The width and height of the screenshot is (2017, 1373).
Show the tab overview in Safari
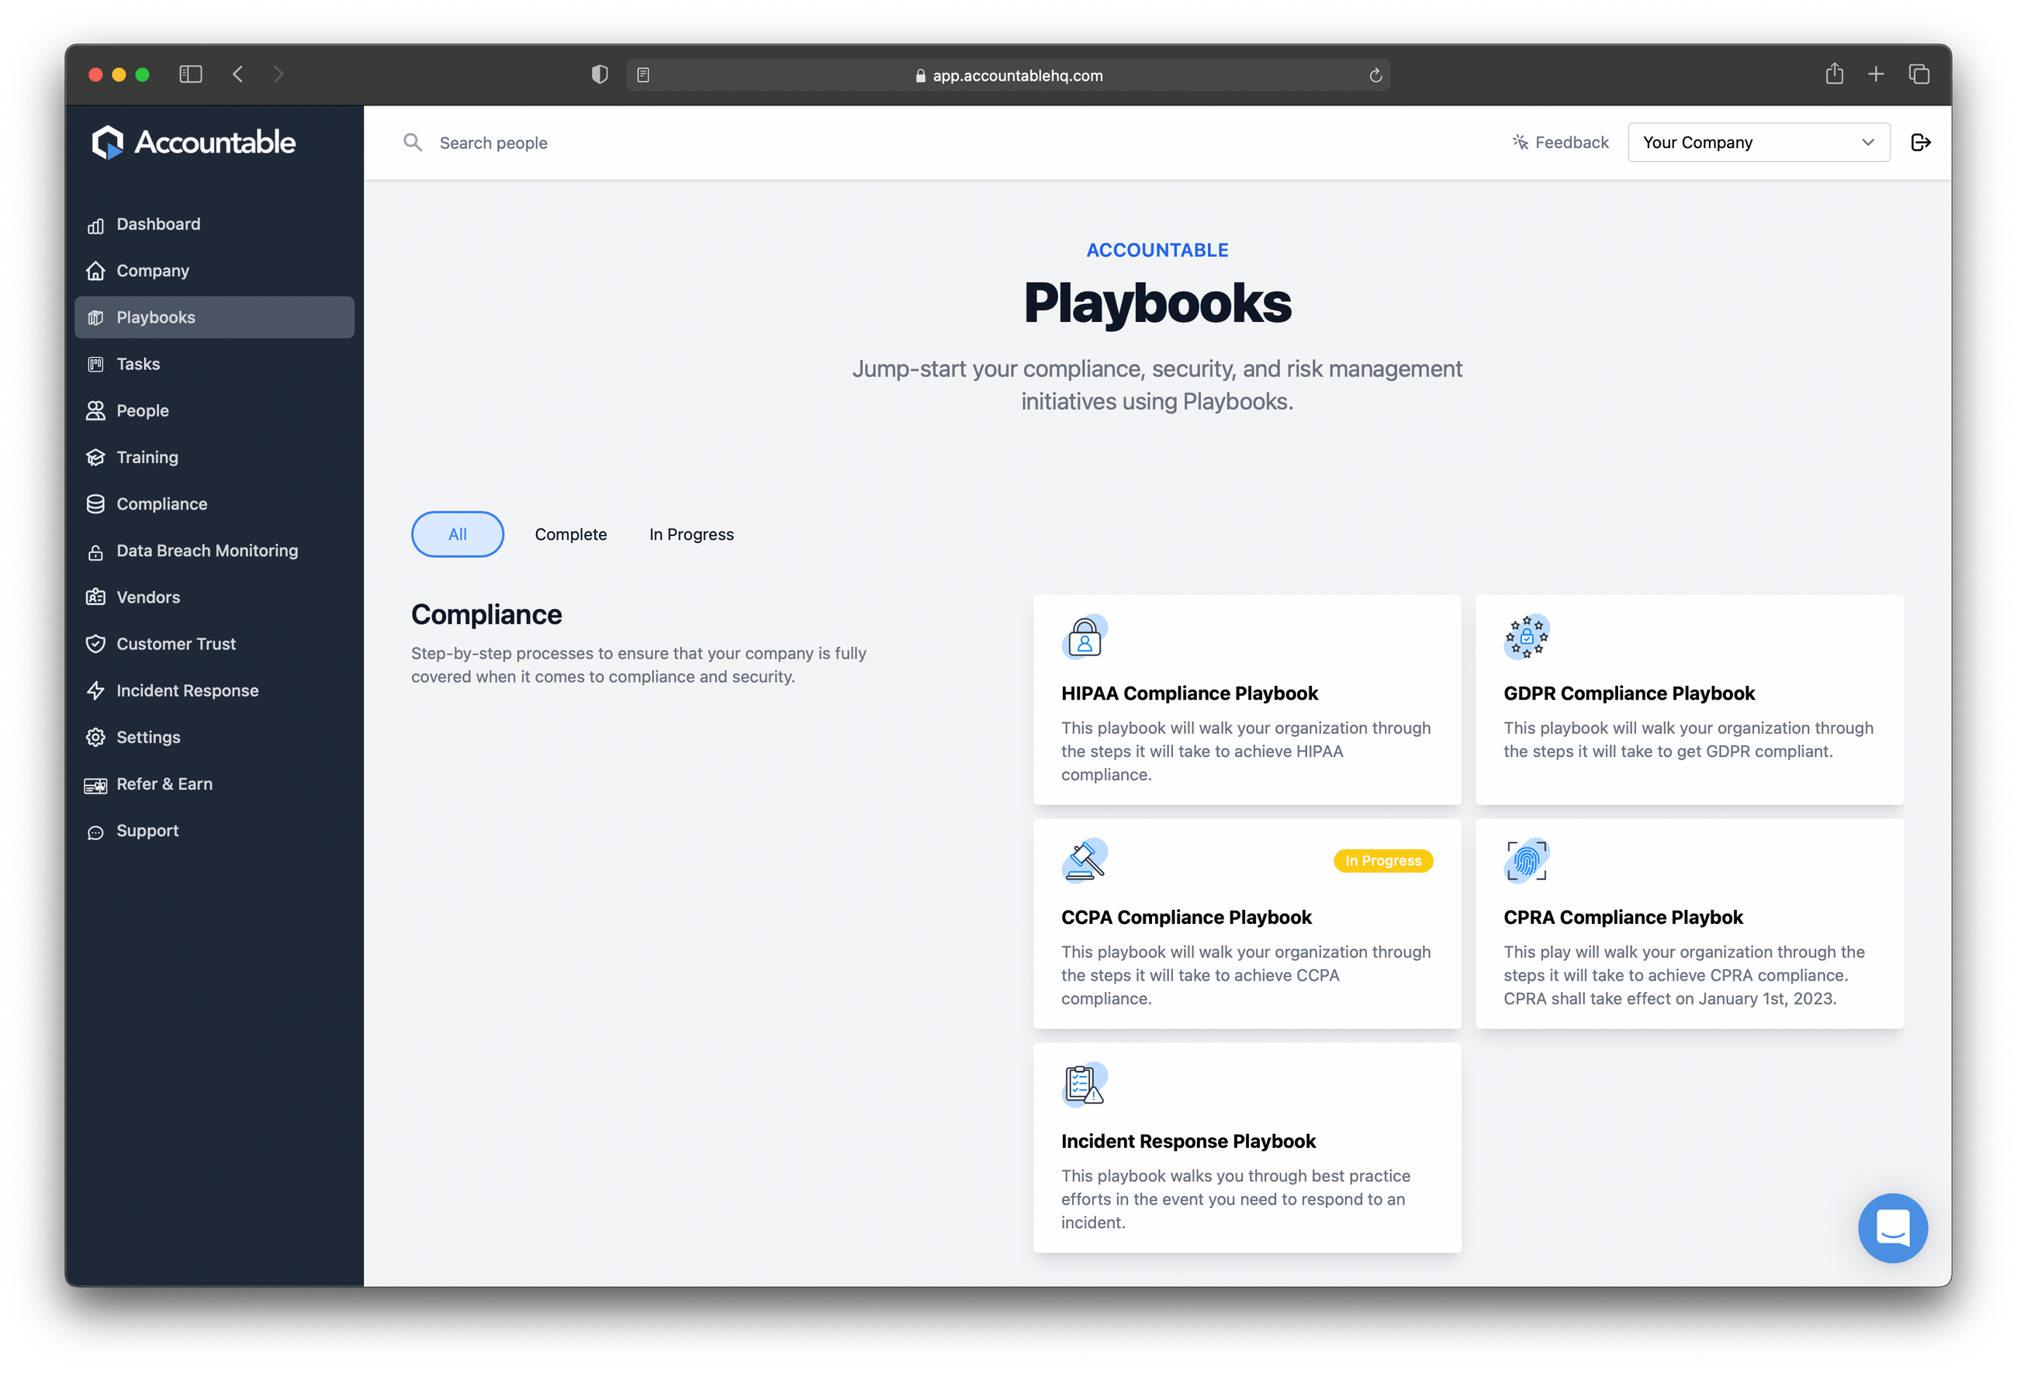coord(1918,74)
